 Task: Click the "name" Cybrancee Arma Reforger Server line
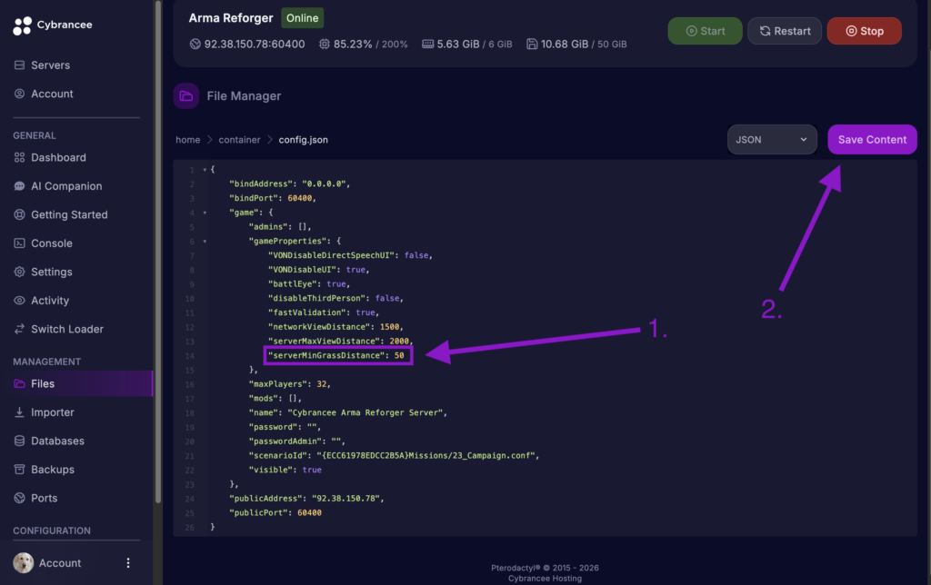coord(348,412)
